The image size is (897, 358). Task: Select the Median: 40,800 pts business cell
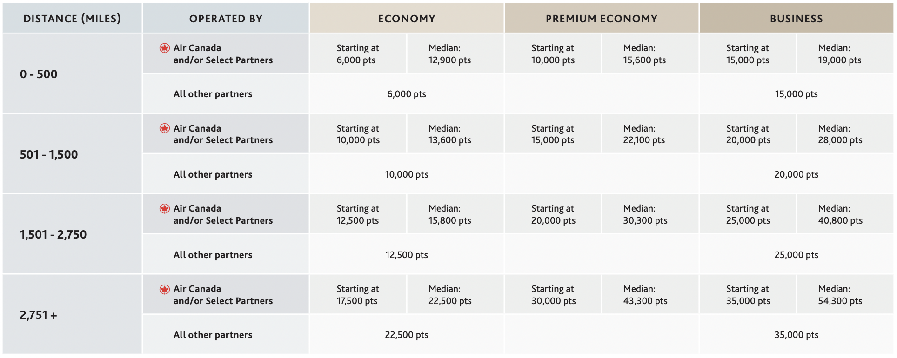[840, 214]
